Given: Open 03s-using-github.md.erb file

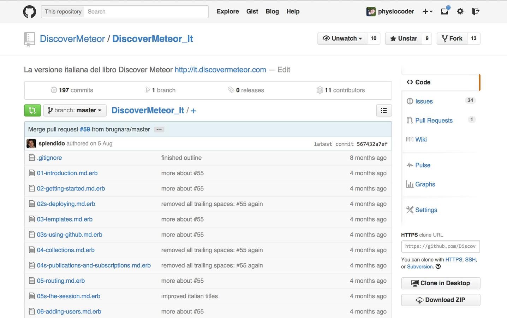Looking at the screenshot, I should click(x=70, y=235).
